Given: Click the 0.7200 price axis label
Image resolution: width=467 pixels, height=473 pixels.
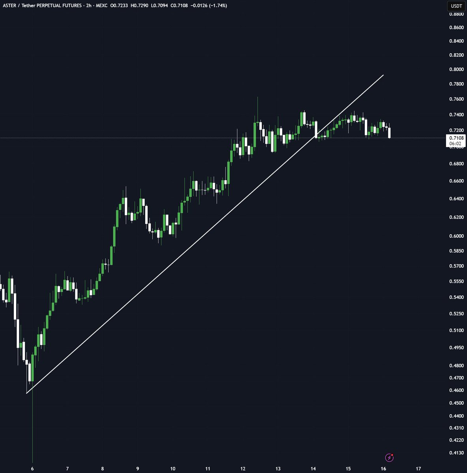Looking at the screenshot, I should (x=456, y=130).
